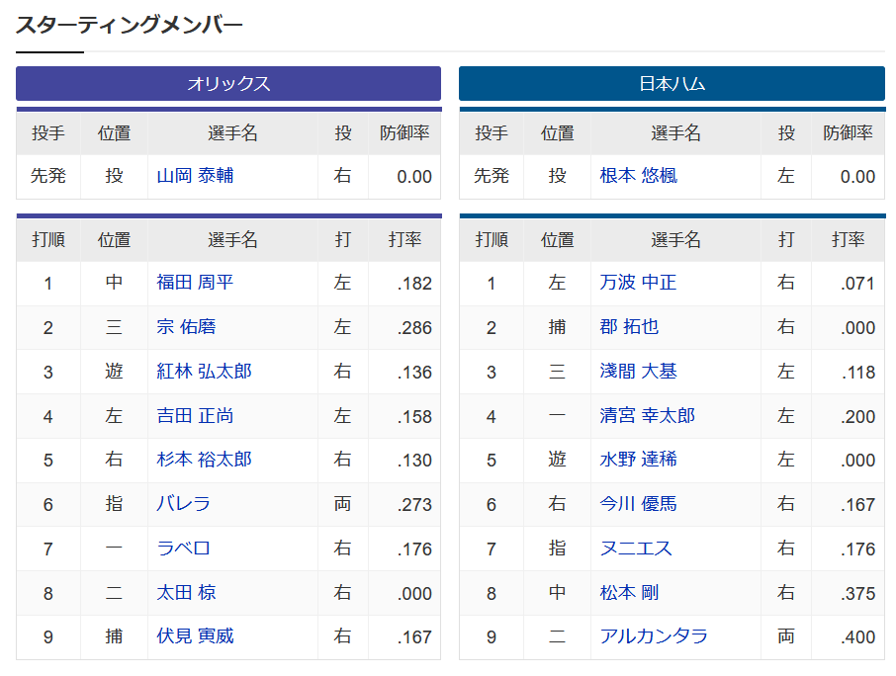Viewport: 896px width, 676px height.
Task: Click 宗 佑磨 batting average .286
Action: [414, 328]
